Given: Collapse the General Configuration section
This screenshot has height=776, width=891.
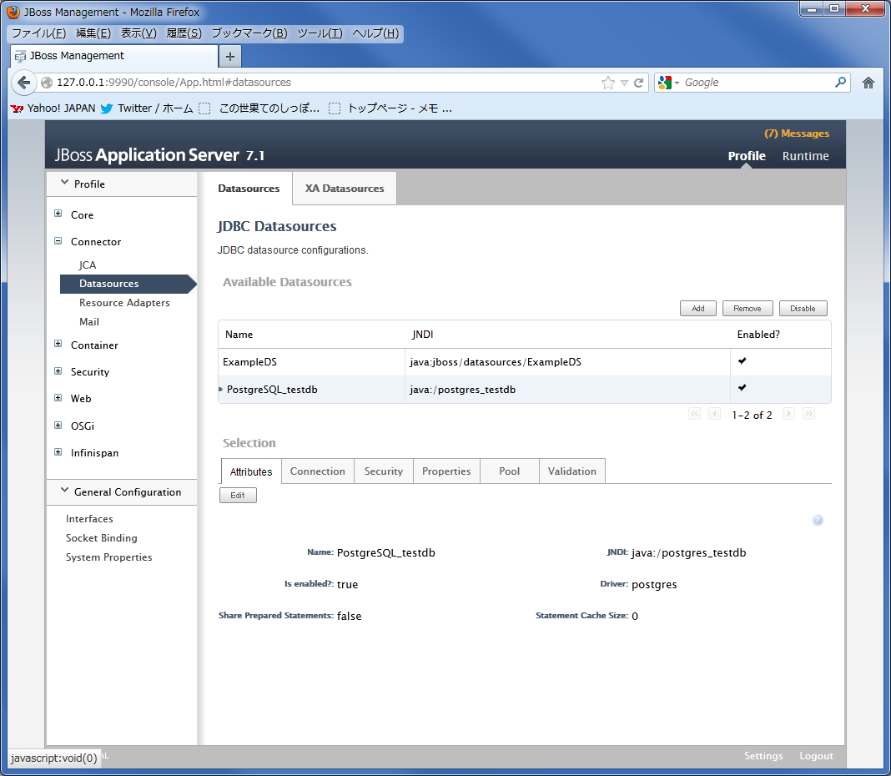Looking at the screenshot, I should point(65,491).
